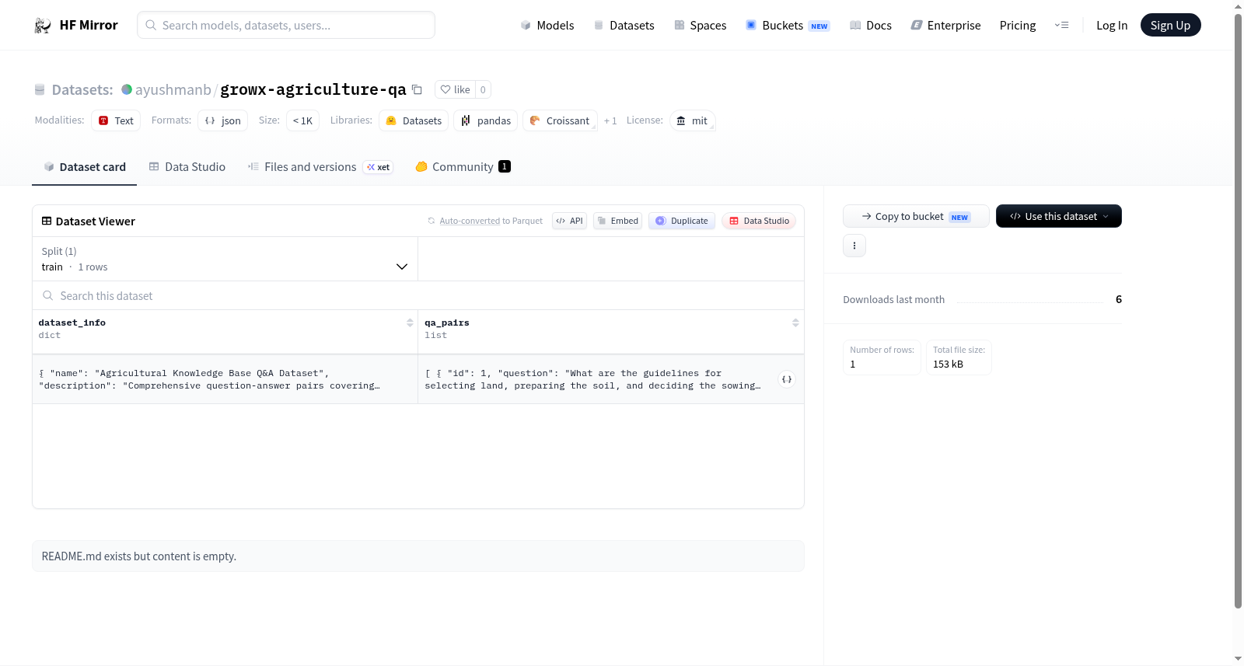Click the pandas library tag

(486, 120)
